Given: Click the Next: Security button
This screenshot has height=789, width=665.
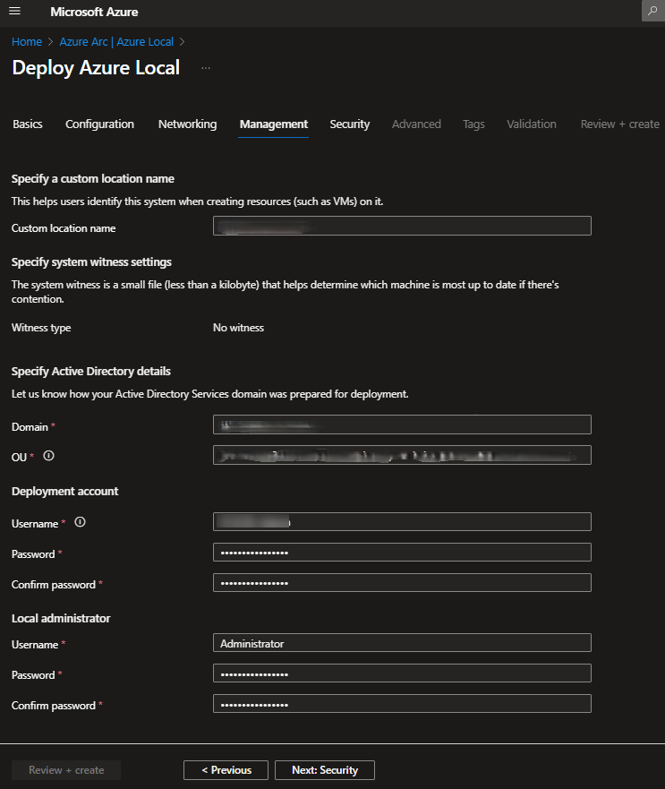Looking at the screenshot, I should pos(325,770).
